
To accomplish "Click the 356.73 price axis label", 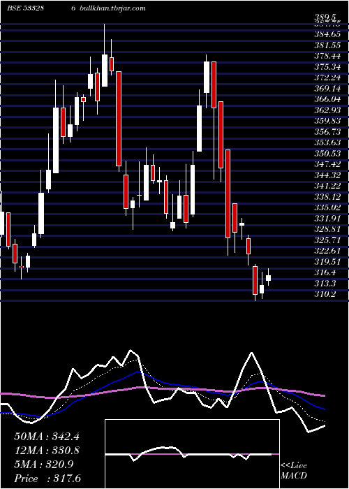I will [x=327, y=132].
